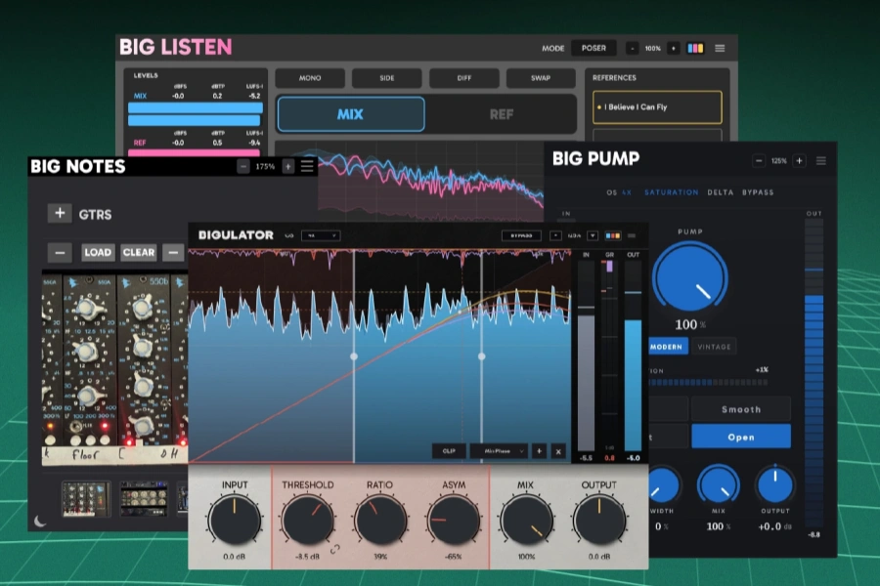
Task: Click Bigulator MIX knob
Action: (x=526, y=521)
